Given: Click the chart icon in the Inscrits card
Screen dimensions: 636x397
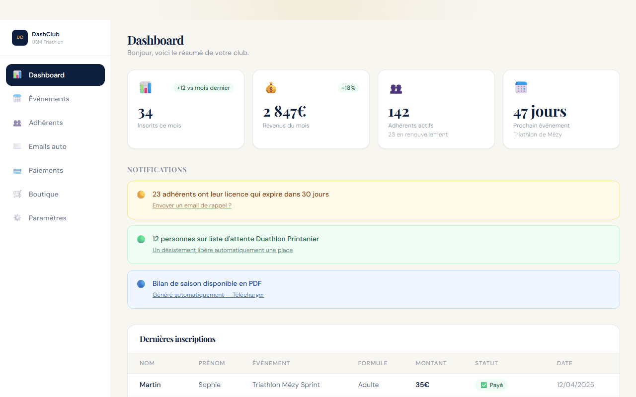Looking at the screenshot, I should click(x=146, y=88).
